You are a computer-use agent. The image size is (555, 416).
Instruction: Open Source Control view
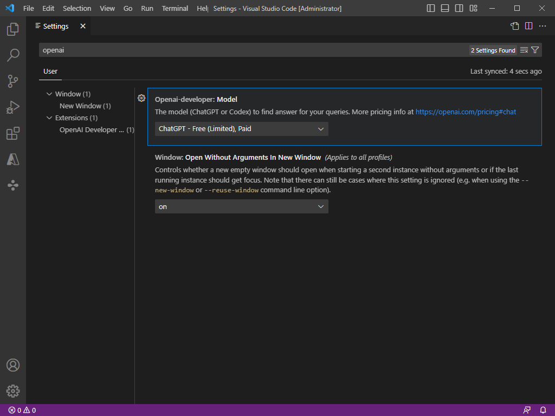(x=13, y=81)
